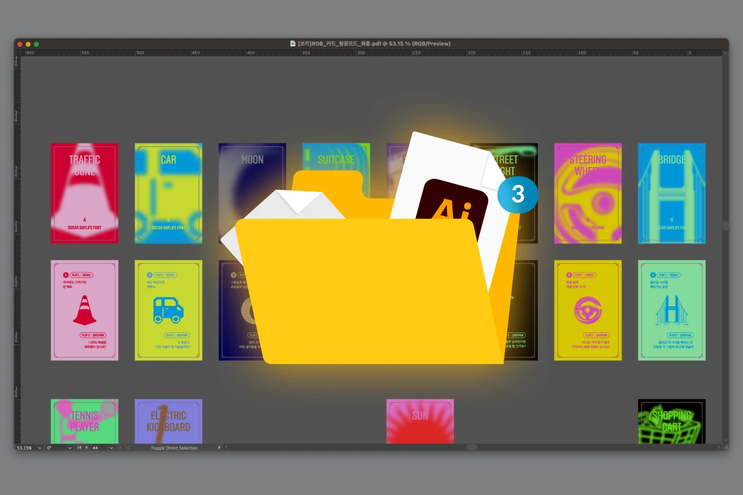Select the blue bridge icon on the green card
743x495 pixels.
[671, 310]
